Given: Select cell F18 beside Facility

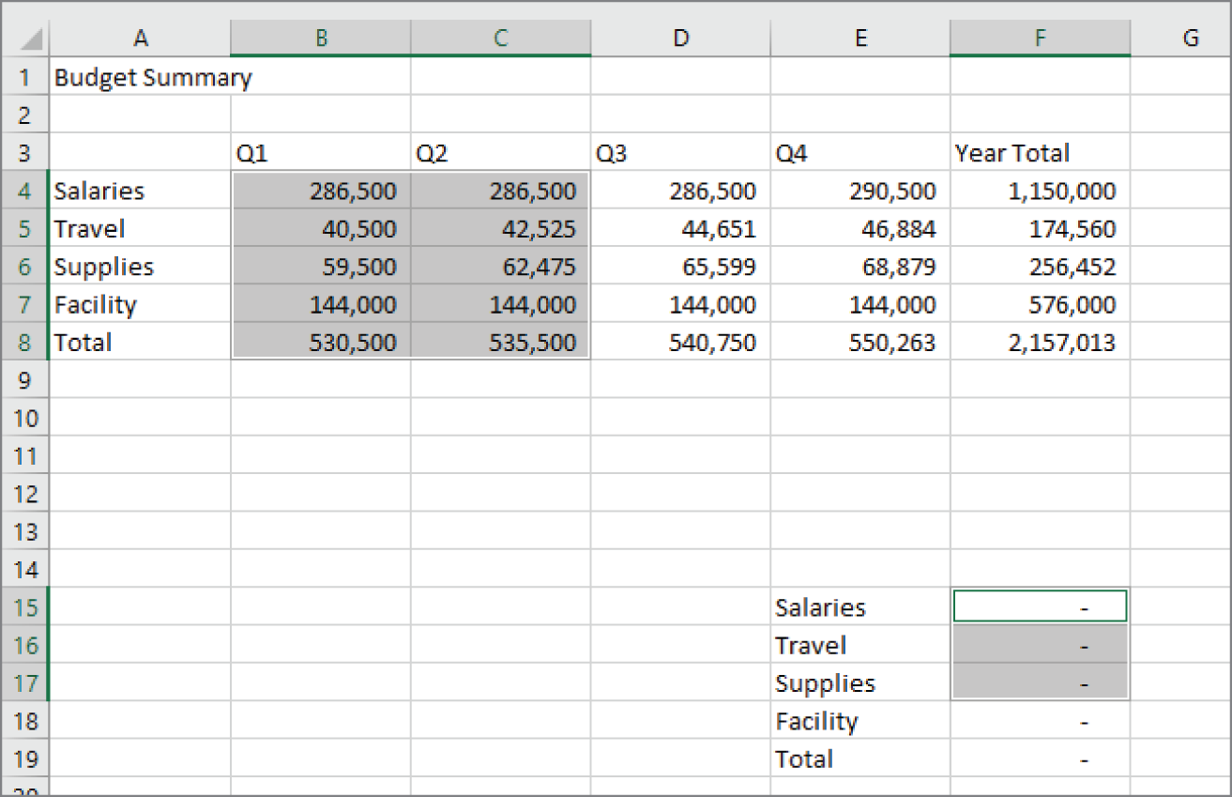Looking at the screenshot, I should coord(1040,721).
